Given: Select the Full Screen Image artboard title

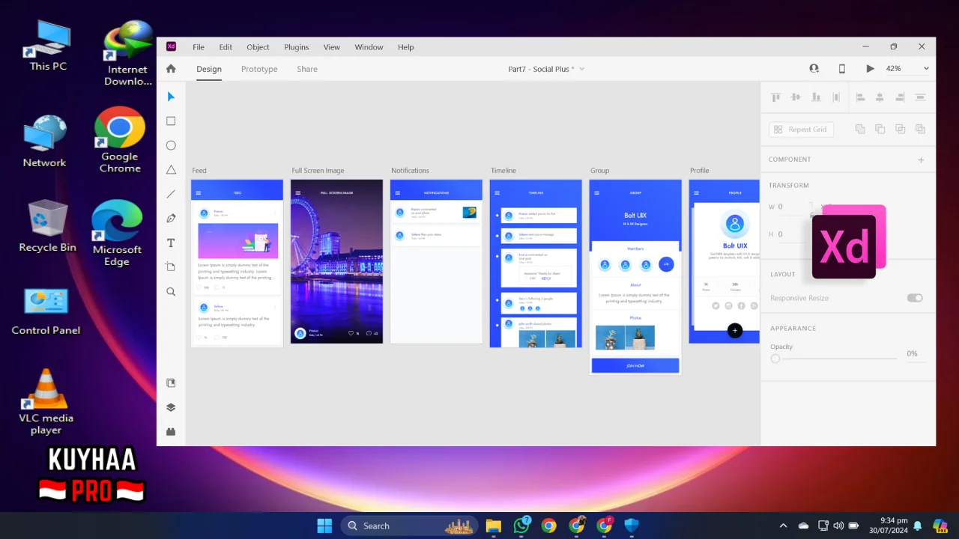Looking at the screenshot, I should click(x=318, y=171).
